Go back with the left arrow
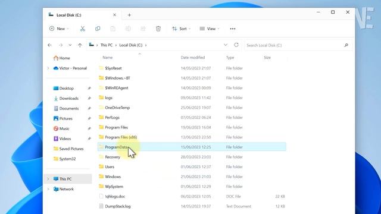 coord(50,45)
